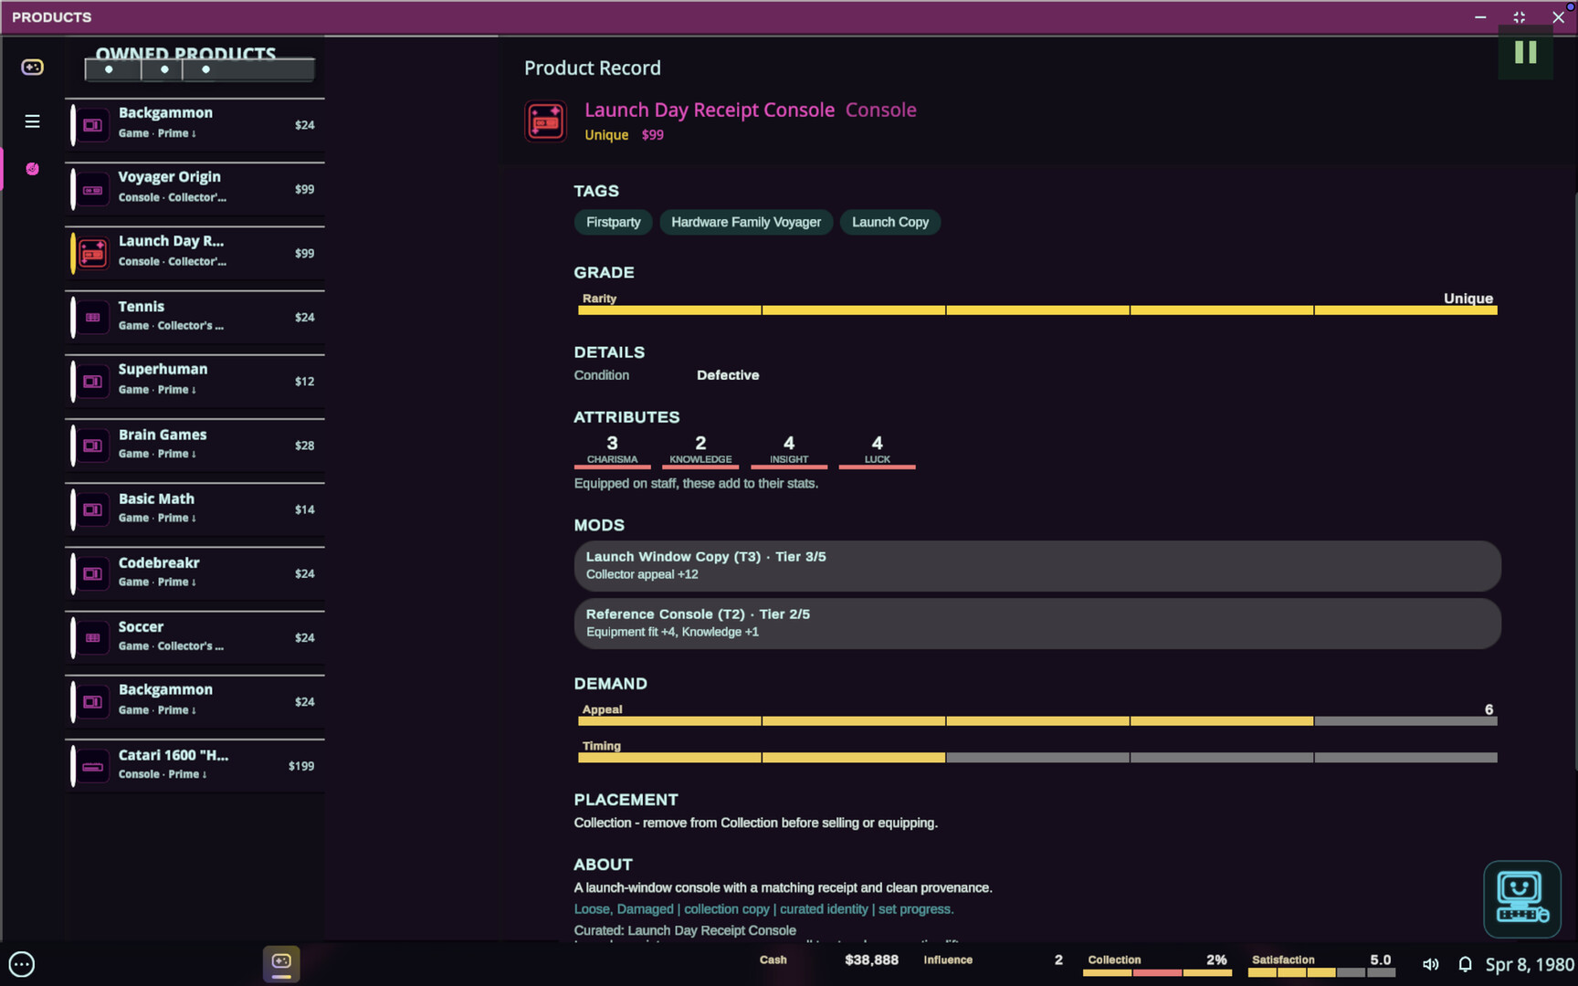The image size is (1578, 986).
Task: Click the Timing demand bar
Action: coord(1037,758)
